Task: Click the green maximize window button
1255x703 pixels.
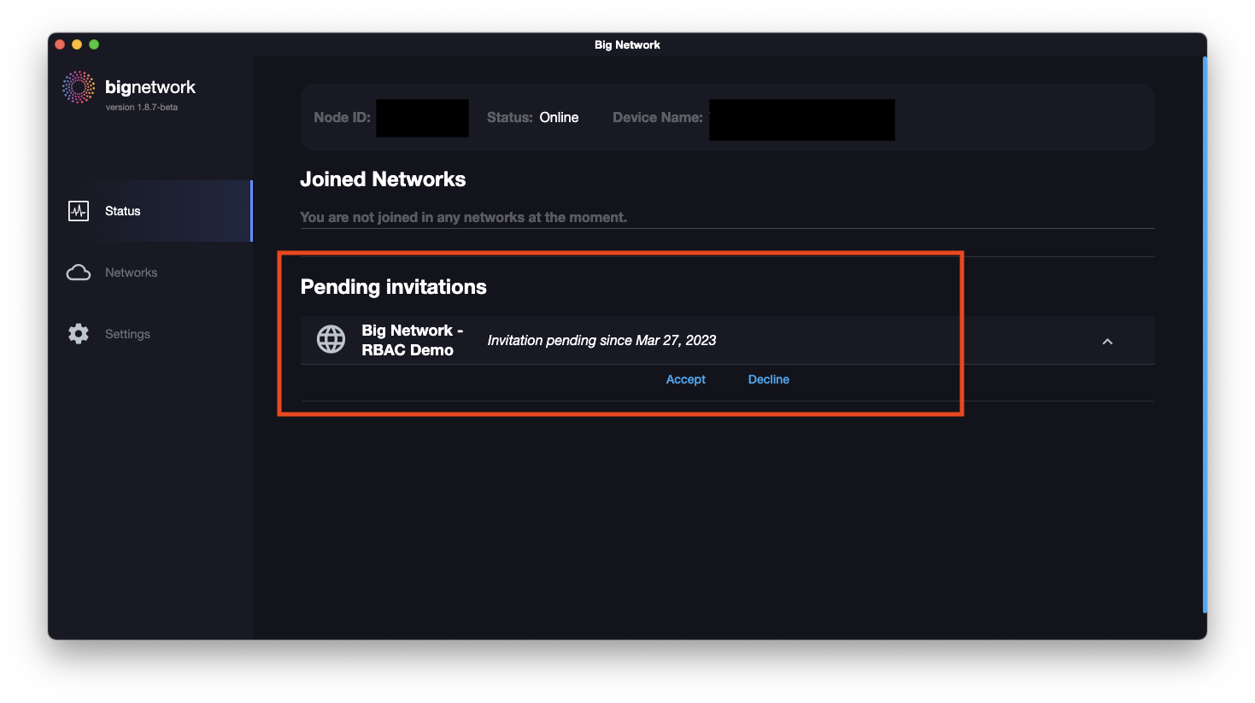Action: click(x=94, y=44)
